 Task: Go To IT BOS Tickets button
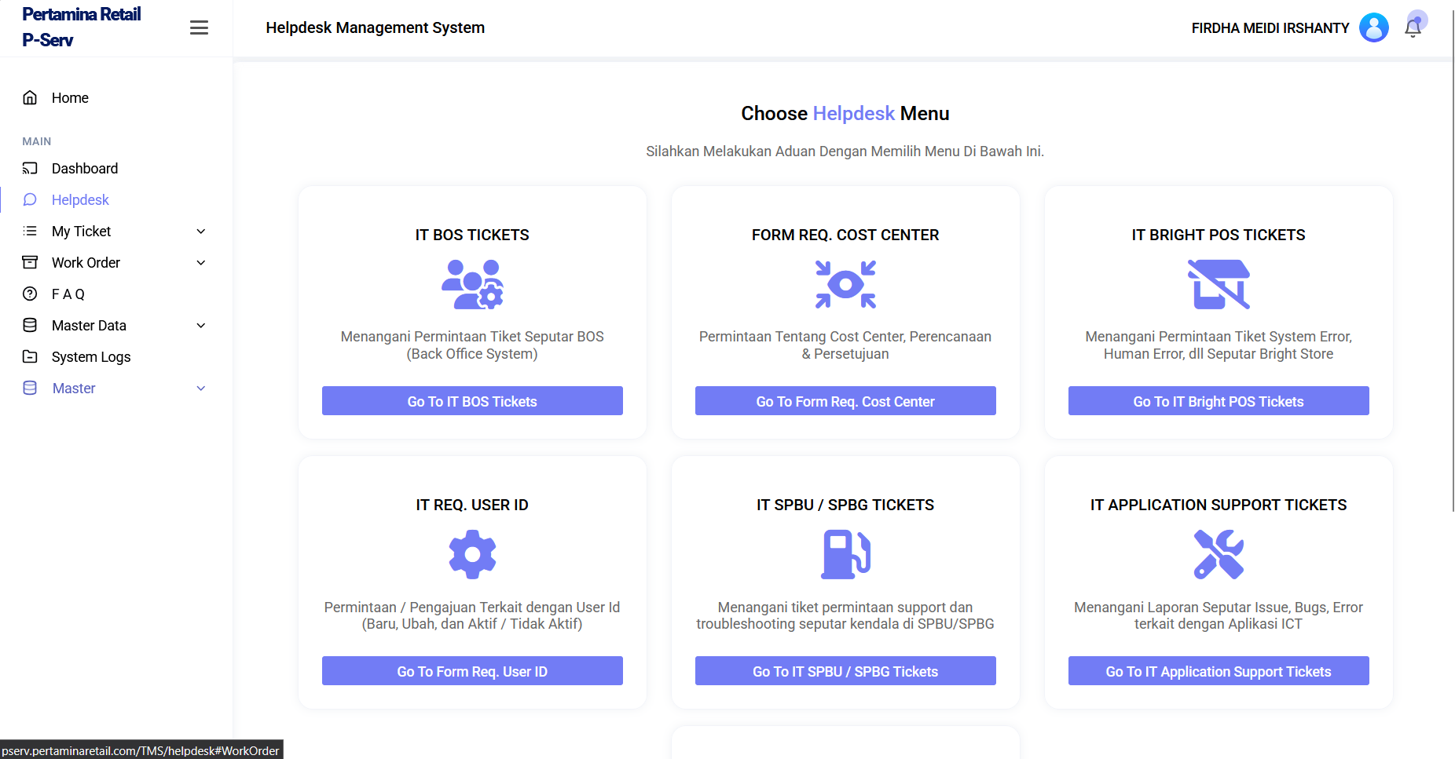pos(472,401)
